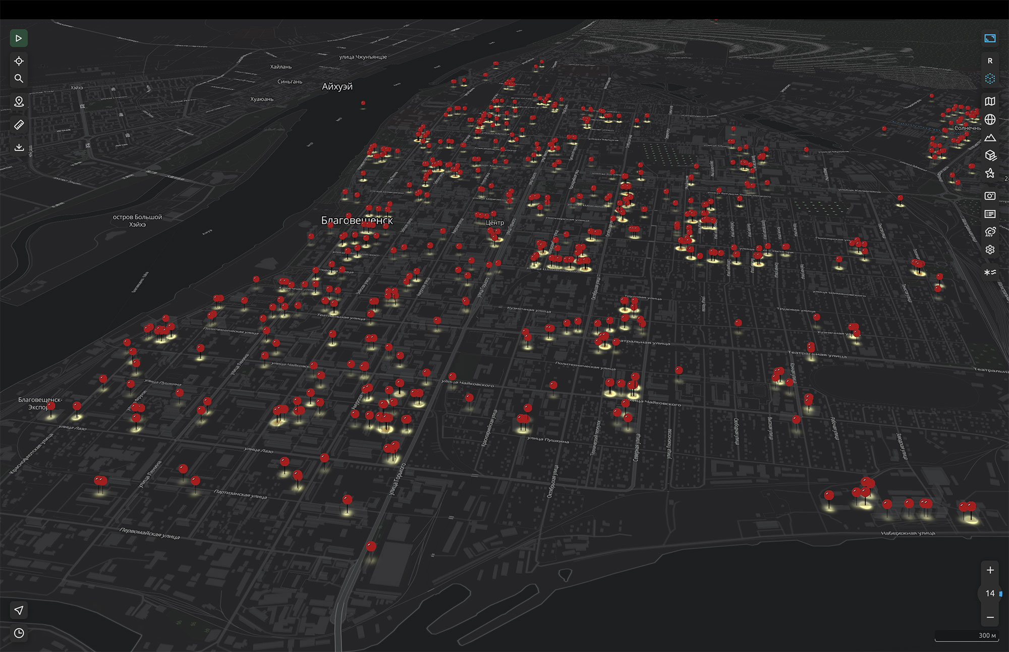The width and height of the screenshot is (1009, 652).
Task: Toggle fullscreen mode icon
Action: click(990, 38)
